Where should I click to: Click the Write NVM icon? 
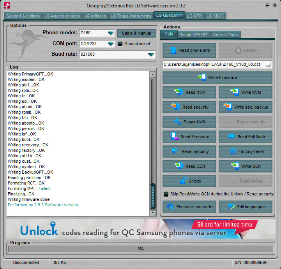click(x=235, y=92)
